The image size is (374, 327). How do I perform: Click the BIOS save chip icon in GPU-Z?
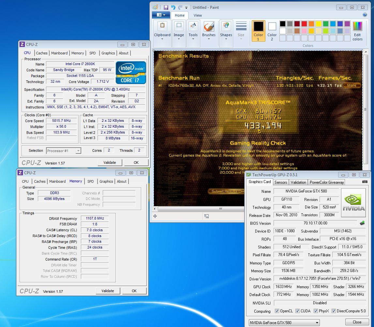(362, 223)
